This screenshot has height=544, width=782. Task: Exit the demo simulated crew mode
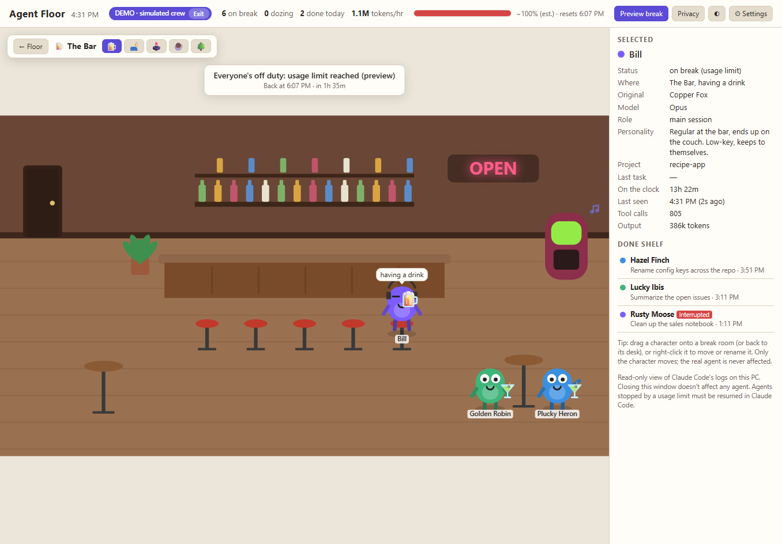198,14
